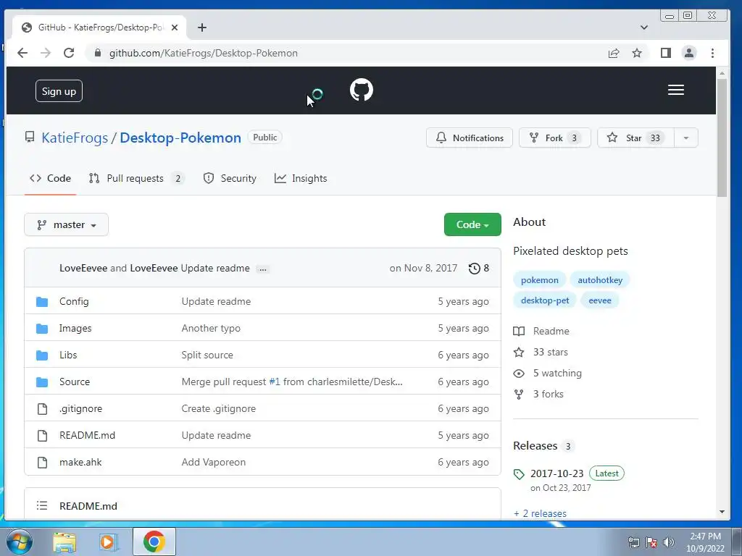Click the network tray icon
This screenshot has height=556, width=742.
[x=633, y=542]
